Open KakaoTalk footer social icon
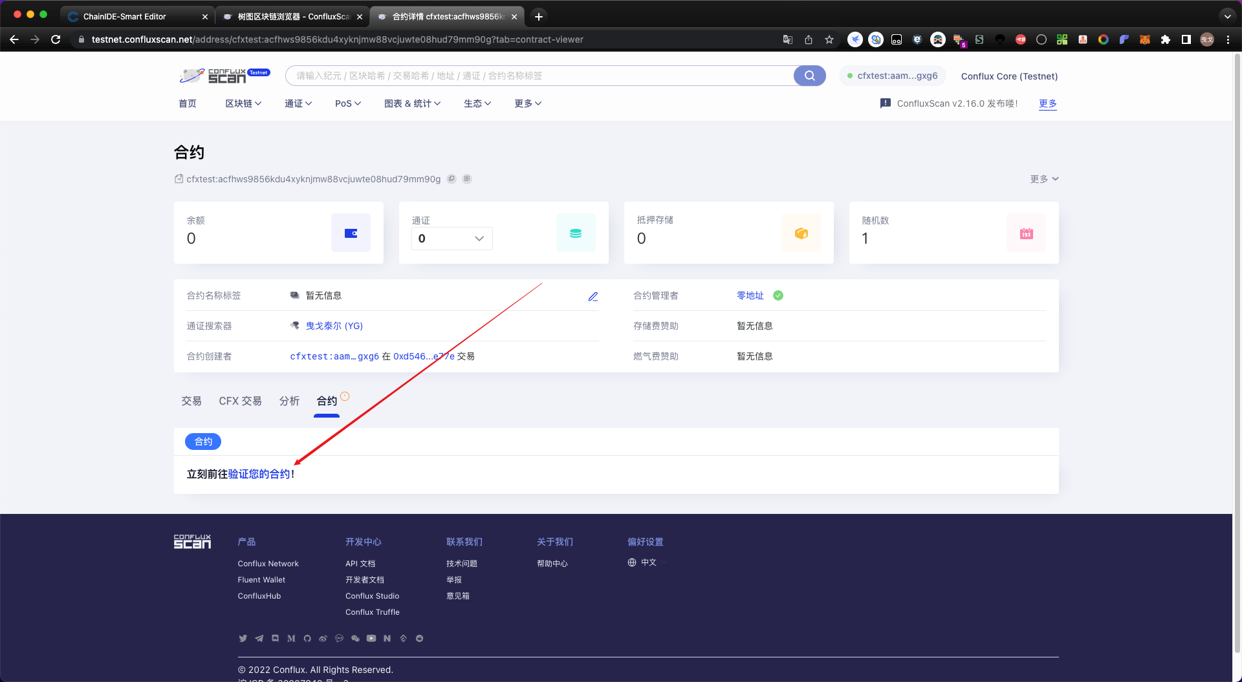 pos(339,638)
